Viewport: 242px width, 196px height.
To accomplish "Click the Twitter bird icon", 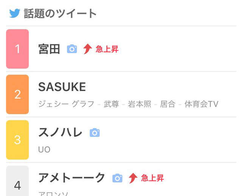I will coord(14,14).
